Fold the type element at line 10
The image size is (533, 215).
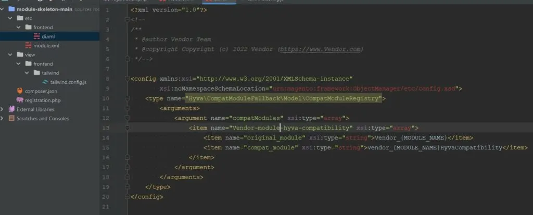pyautogui.click(x=128, y=98)
